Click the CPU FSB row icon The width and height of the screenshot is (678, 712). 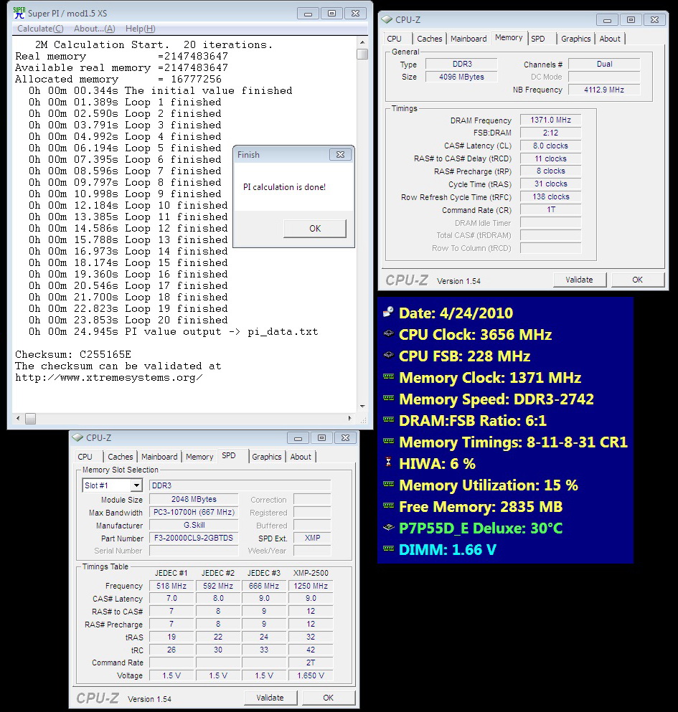[388, 355]
